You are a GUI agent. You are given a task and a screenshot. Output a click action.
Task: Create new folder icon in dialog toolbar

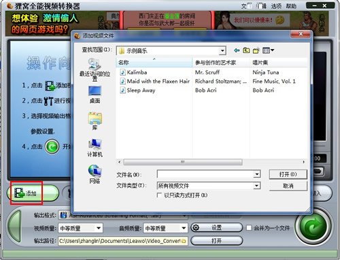pos(256,50)
